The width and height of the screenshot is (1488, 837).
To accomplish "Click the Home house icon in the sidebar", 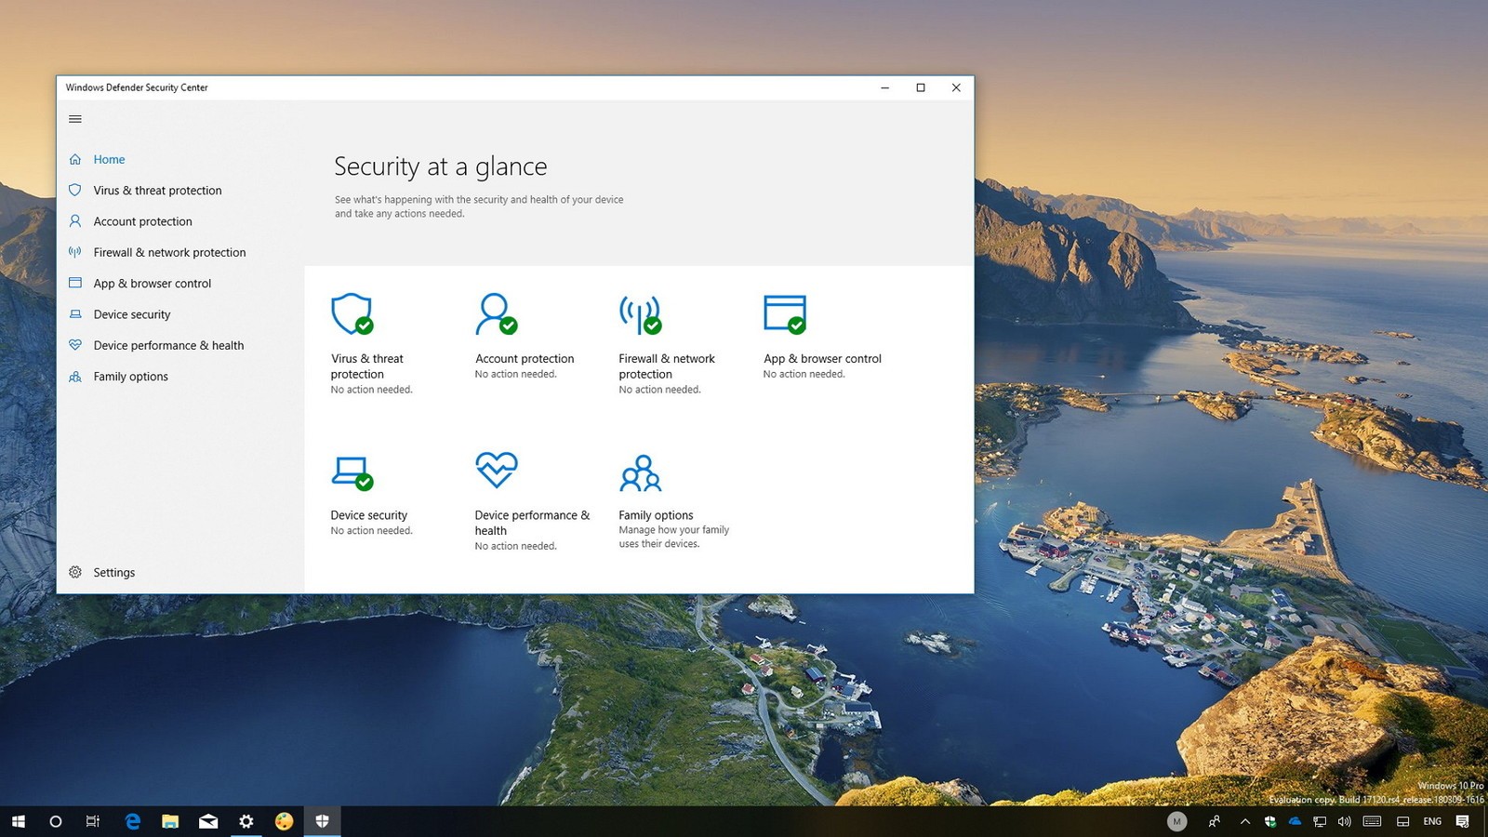I will click(75, 159).
